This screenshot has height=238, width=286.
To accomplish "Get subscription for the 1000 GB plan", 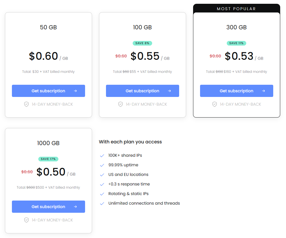I will [x=48, y=207].
